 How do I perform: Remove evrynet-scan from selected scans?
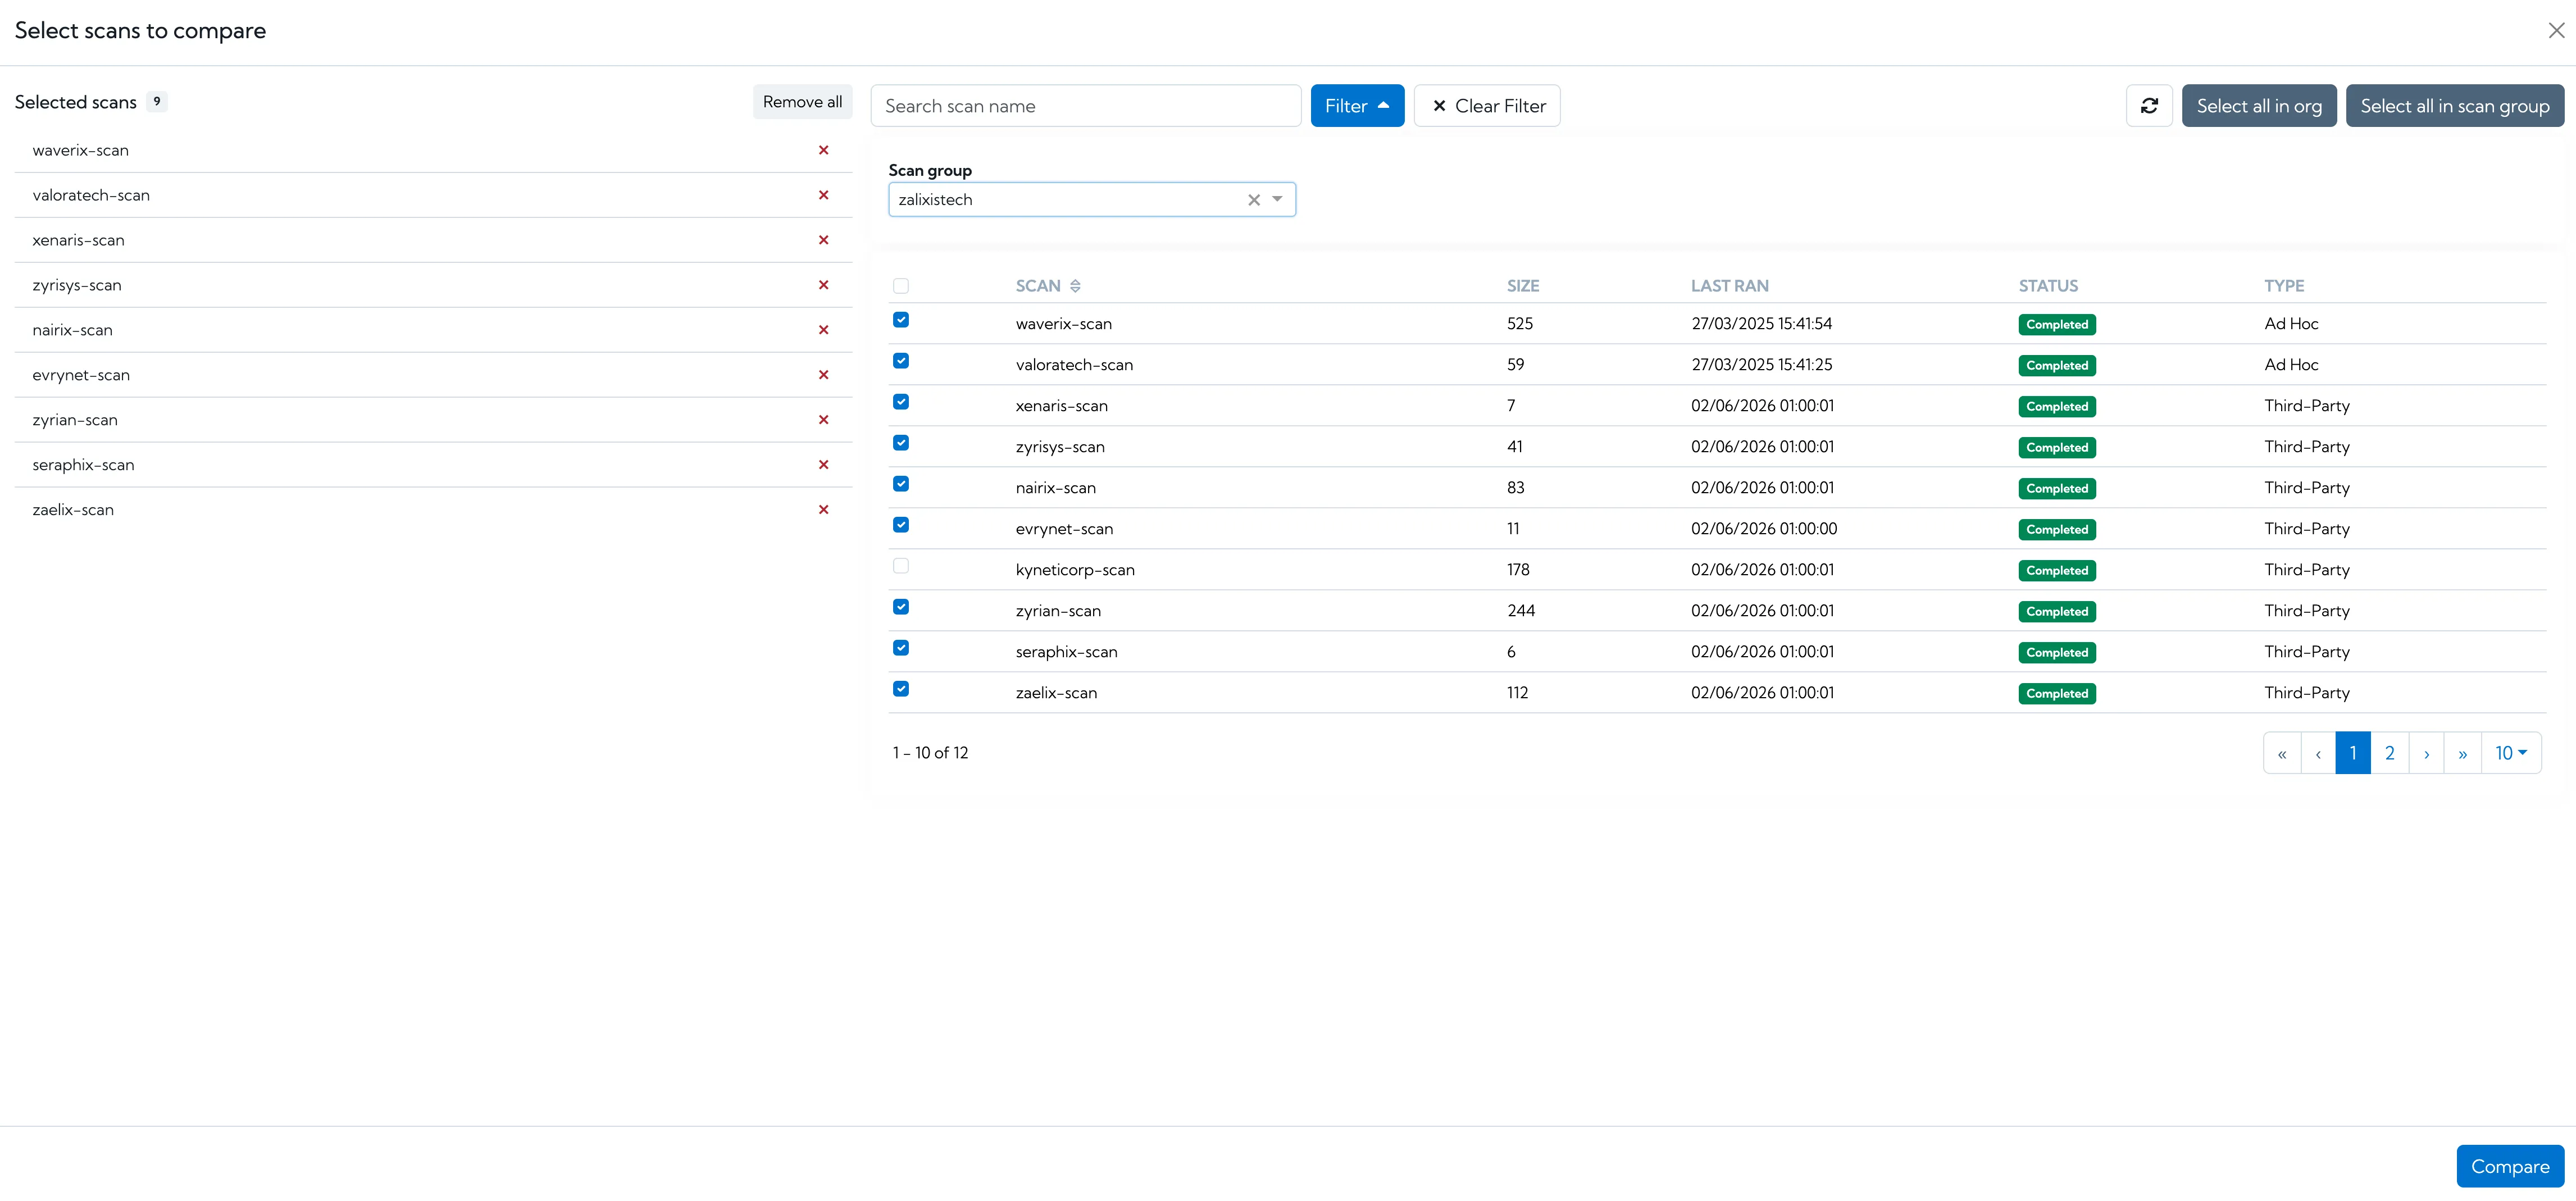(823, 375)
